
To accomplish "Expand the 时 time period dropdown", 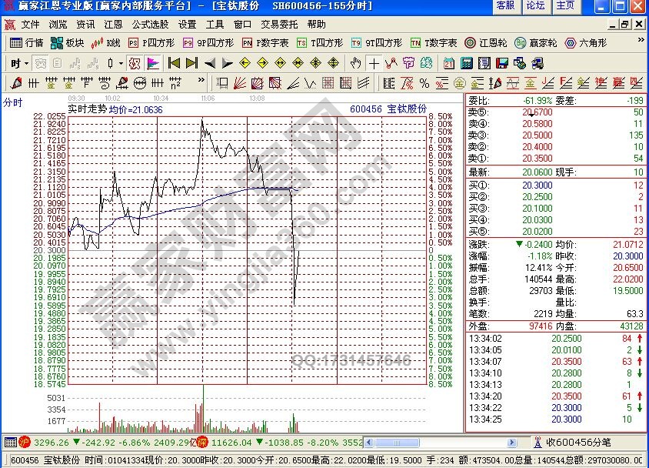I will (19, 63).
